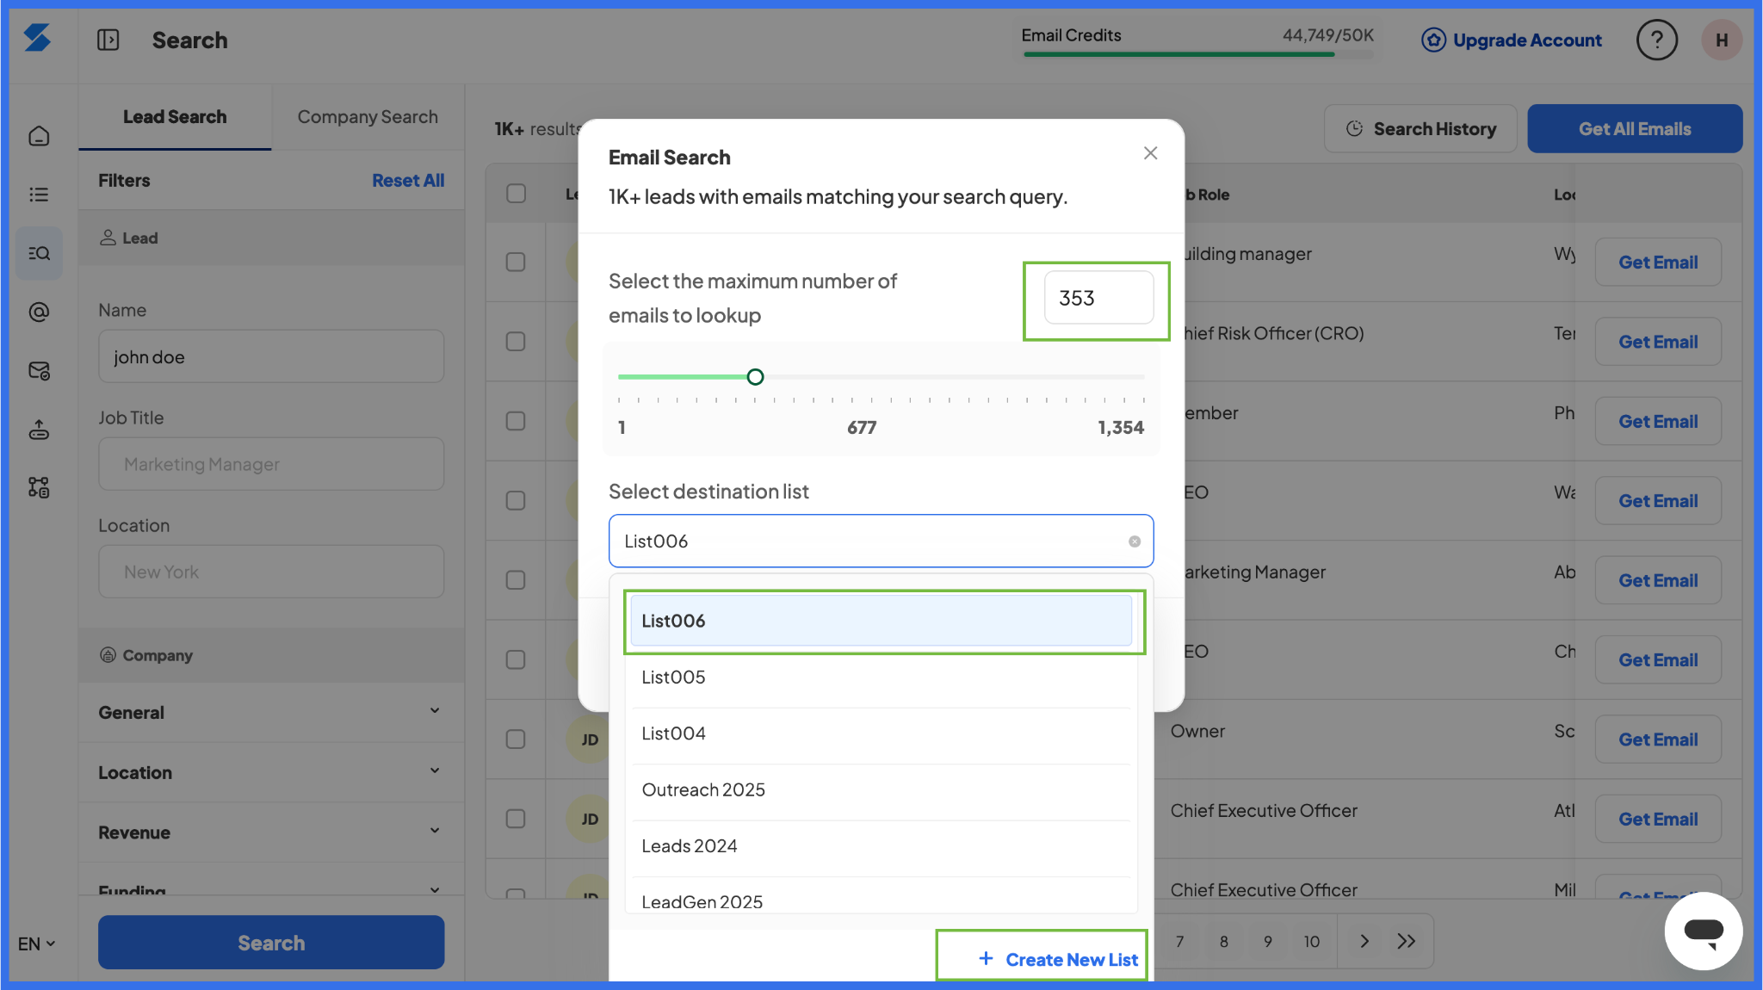Close the Email Search dialog

coord(1150,153)
